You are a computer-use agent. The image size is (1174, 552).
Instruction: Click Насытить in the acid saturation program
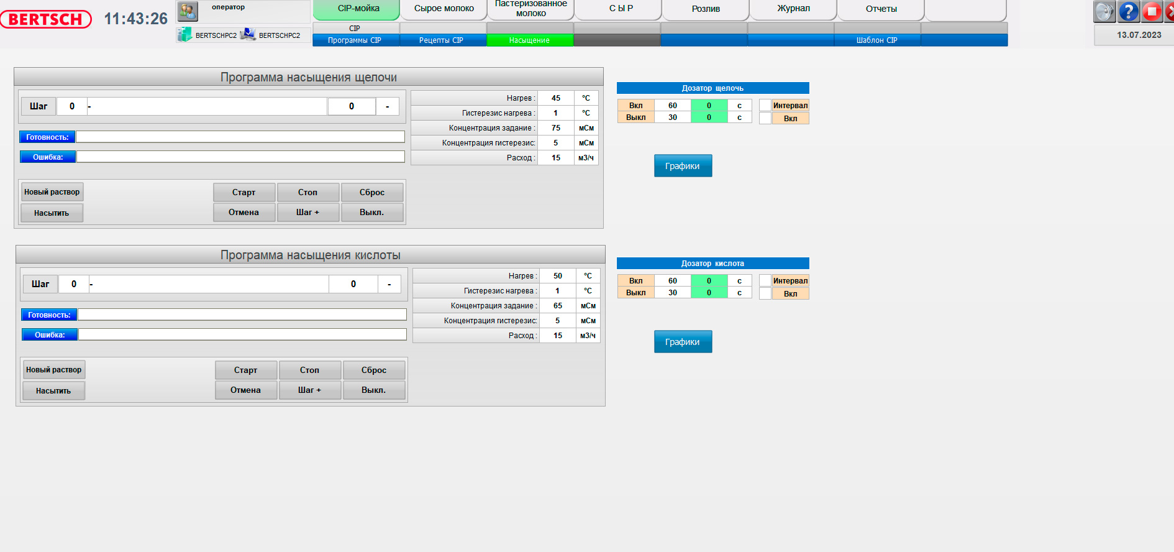pos(53,390)
